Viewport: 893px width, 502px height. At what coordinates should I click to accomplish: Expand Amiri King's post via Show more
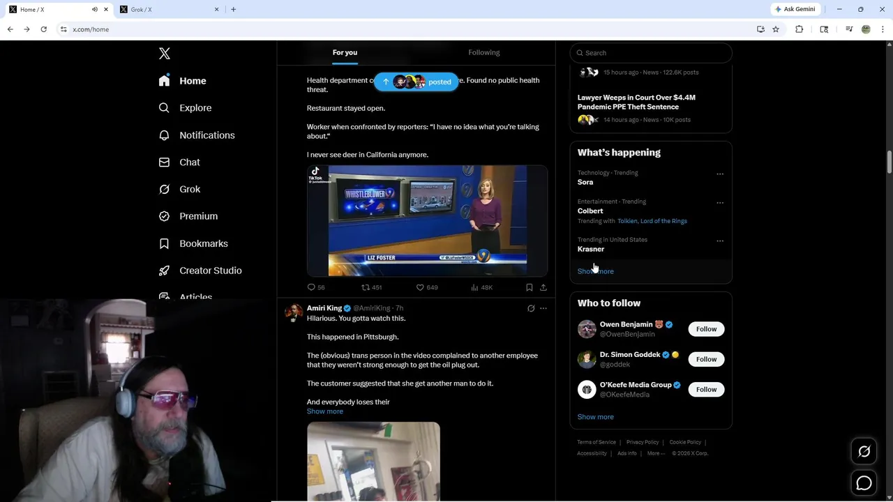(x=325, y=411)
